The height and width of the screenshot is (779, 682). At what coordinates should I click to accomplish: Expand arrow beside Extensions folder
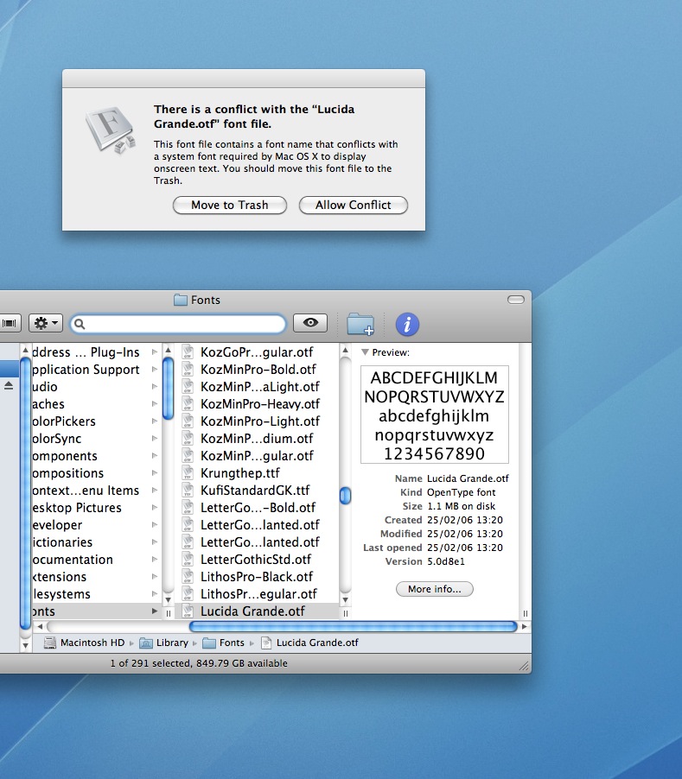tap(155, 576)
